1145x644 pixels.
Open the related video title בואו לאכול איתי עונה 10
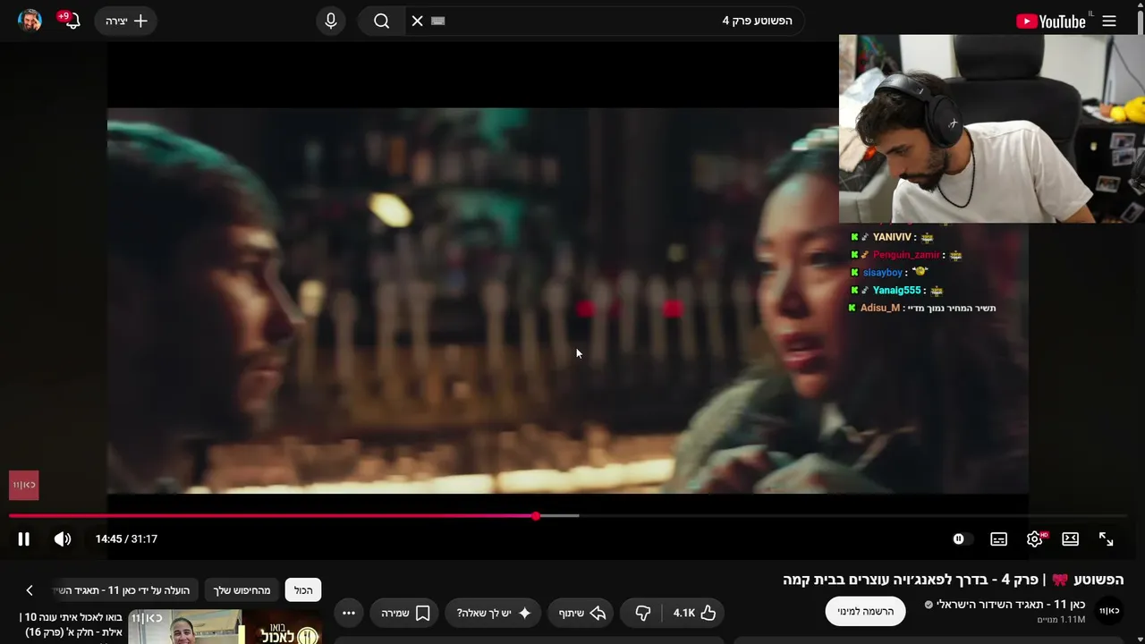71,624
